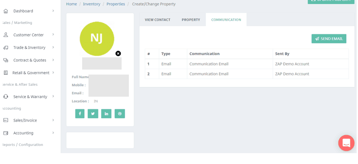The height and width of the screenshot is (164, 358).
Task: Click the Update Property button
Action: [331, 1]
